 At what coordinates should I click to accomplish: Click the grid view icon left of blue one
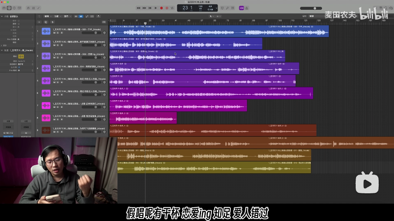[x=76, y=16]
